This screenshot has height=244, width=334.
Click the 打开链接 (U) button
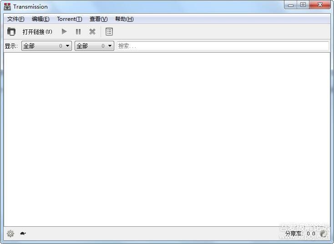37,32
